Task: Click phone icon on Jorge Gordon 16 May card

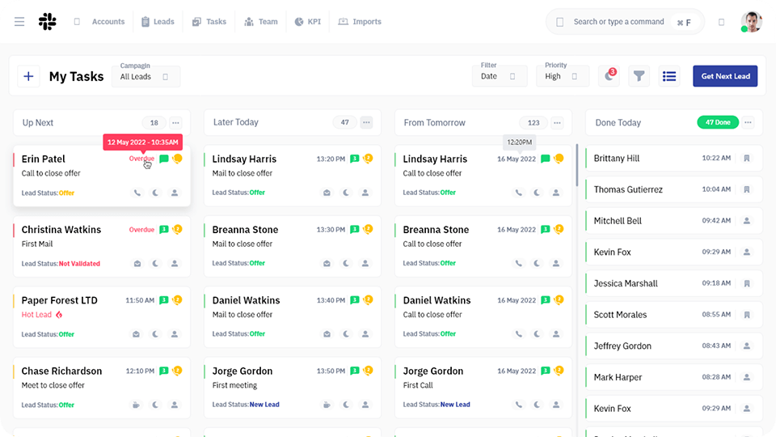Action: click(x=518, y=405)
